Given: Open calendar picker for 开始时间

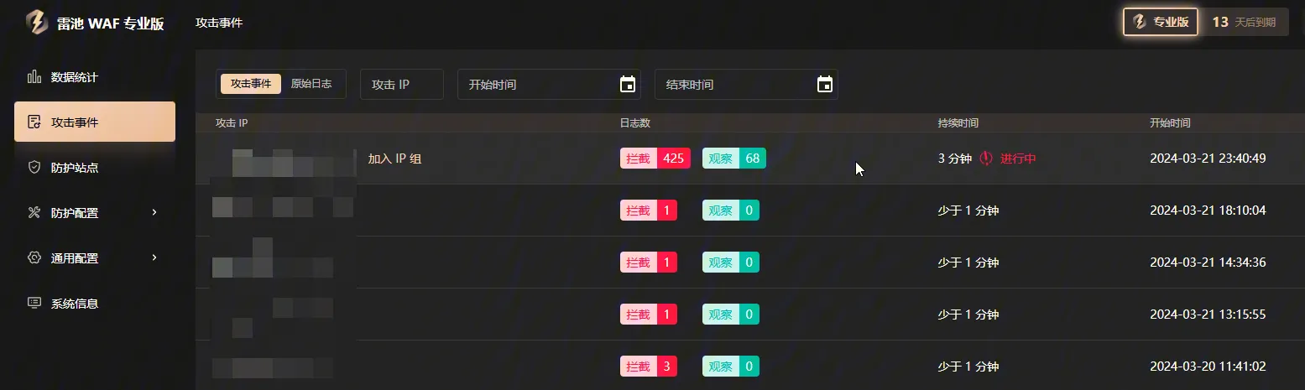Looking at the screenshot, I should tap(627, 85).
